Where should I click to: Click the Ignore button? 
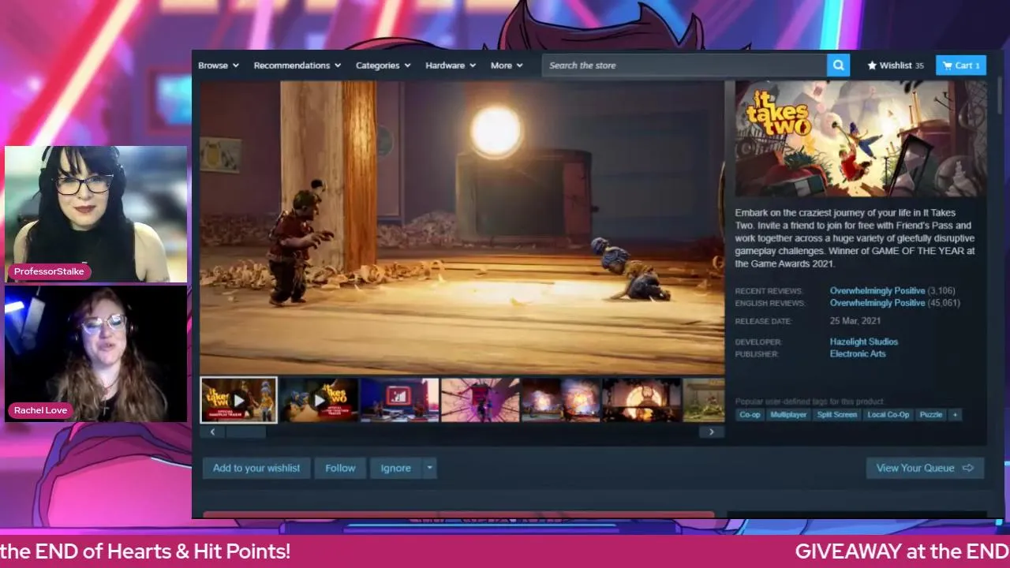click(396, 468)
